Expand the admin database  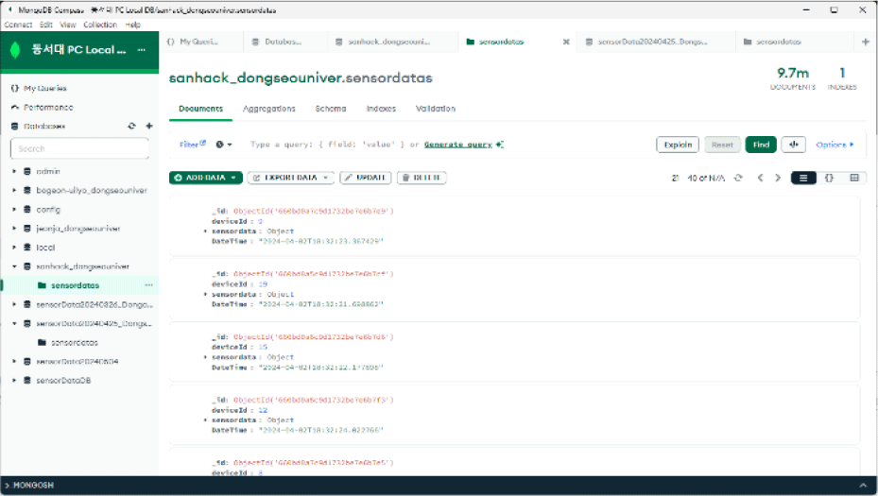pyautogui.click(x=14, y=171)
